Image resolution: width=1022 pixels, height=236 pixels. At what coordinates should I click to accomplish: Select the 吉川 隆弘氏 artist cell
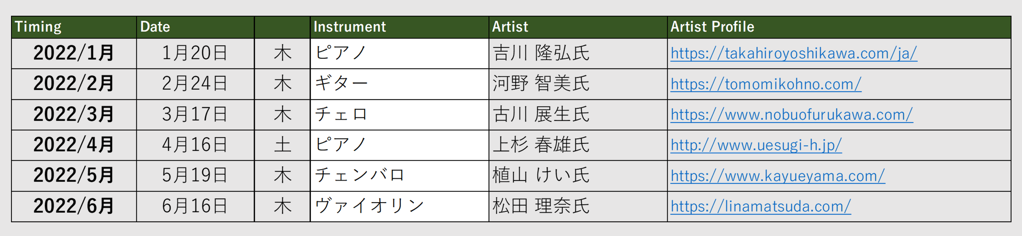pyautogui.click(x=578, y=54)
